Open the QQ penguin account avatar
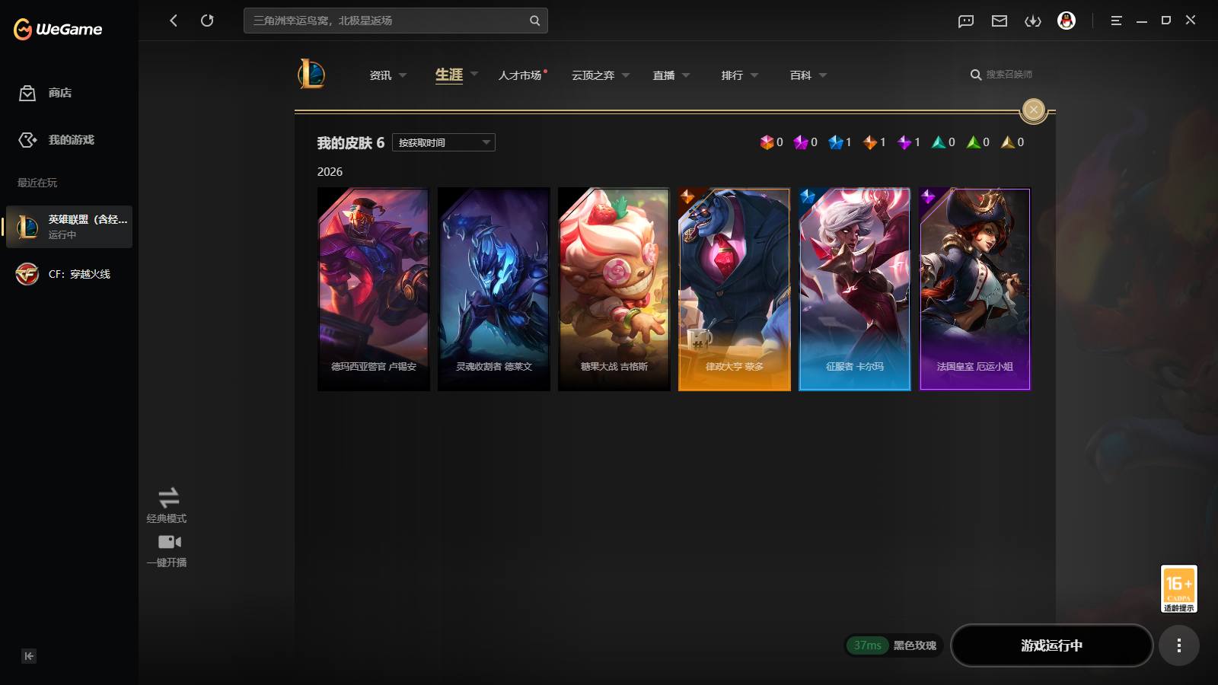Screen dimensions: 1218x685 pyautogui.click(x=1067, y=21)
